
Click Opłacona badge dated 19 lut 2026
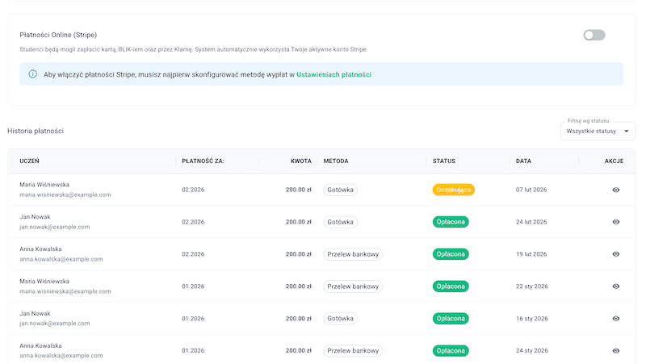click(451, 254)
